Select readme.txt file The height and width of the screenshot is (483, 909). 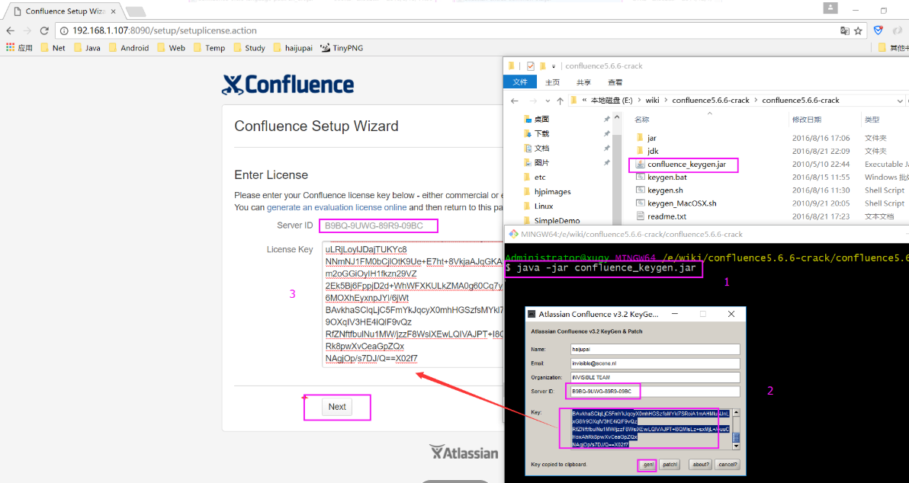tap(666, 216)
